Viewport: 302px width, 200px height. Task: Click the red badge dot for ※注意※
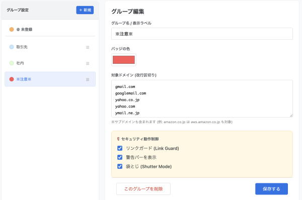(12, 79)
